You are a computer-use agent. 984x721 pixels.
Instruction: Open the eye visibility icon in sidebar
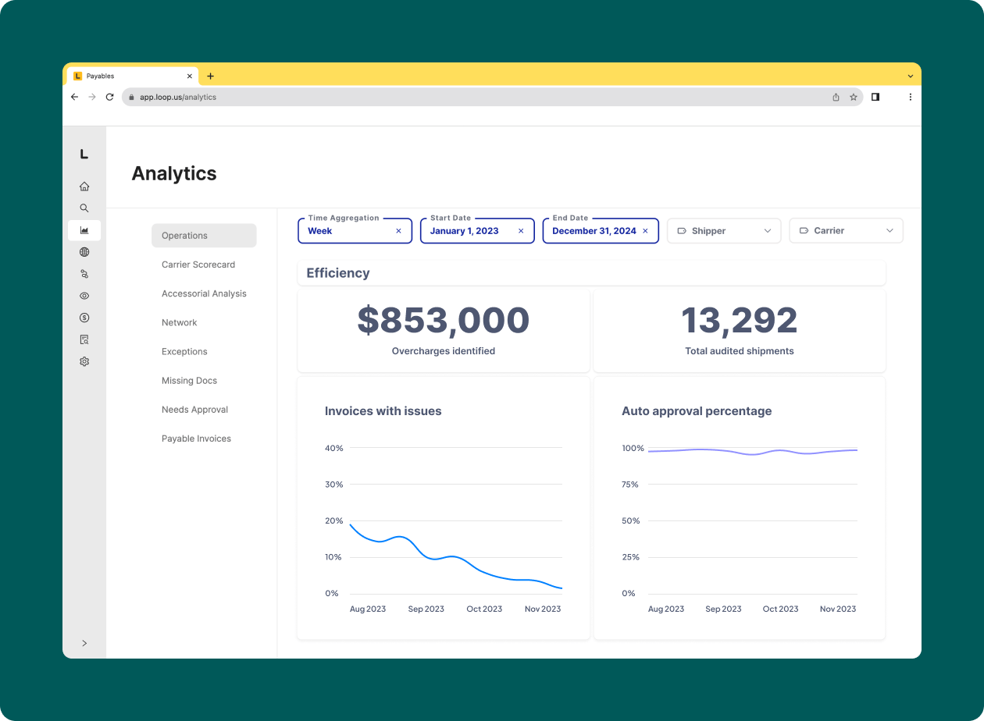point(84,295)
